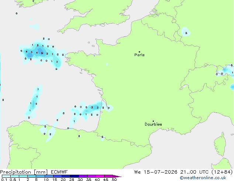
Task: Click the forecast time '21..00 UTC'
Action: click(194, 172)
